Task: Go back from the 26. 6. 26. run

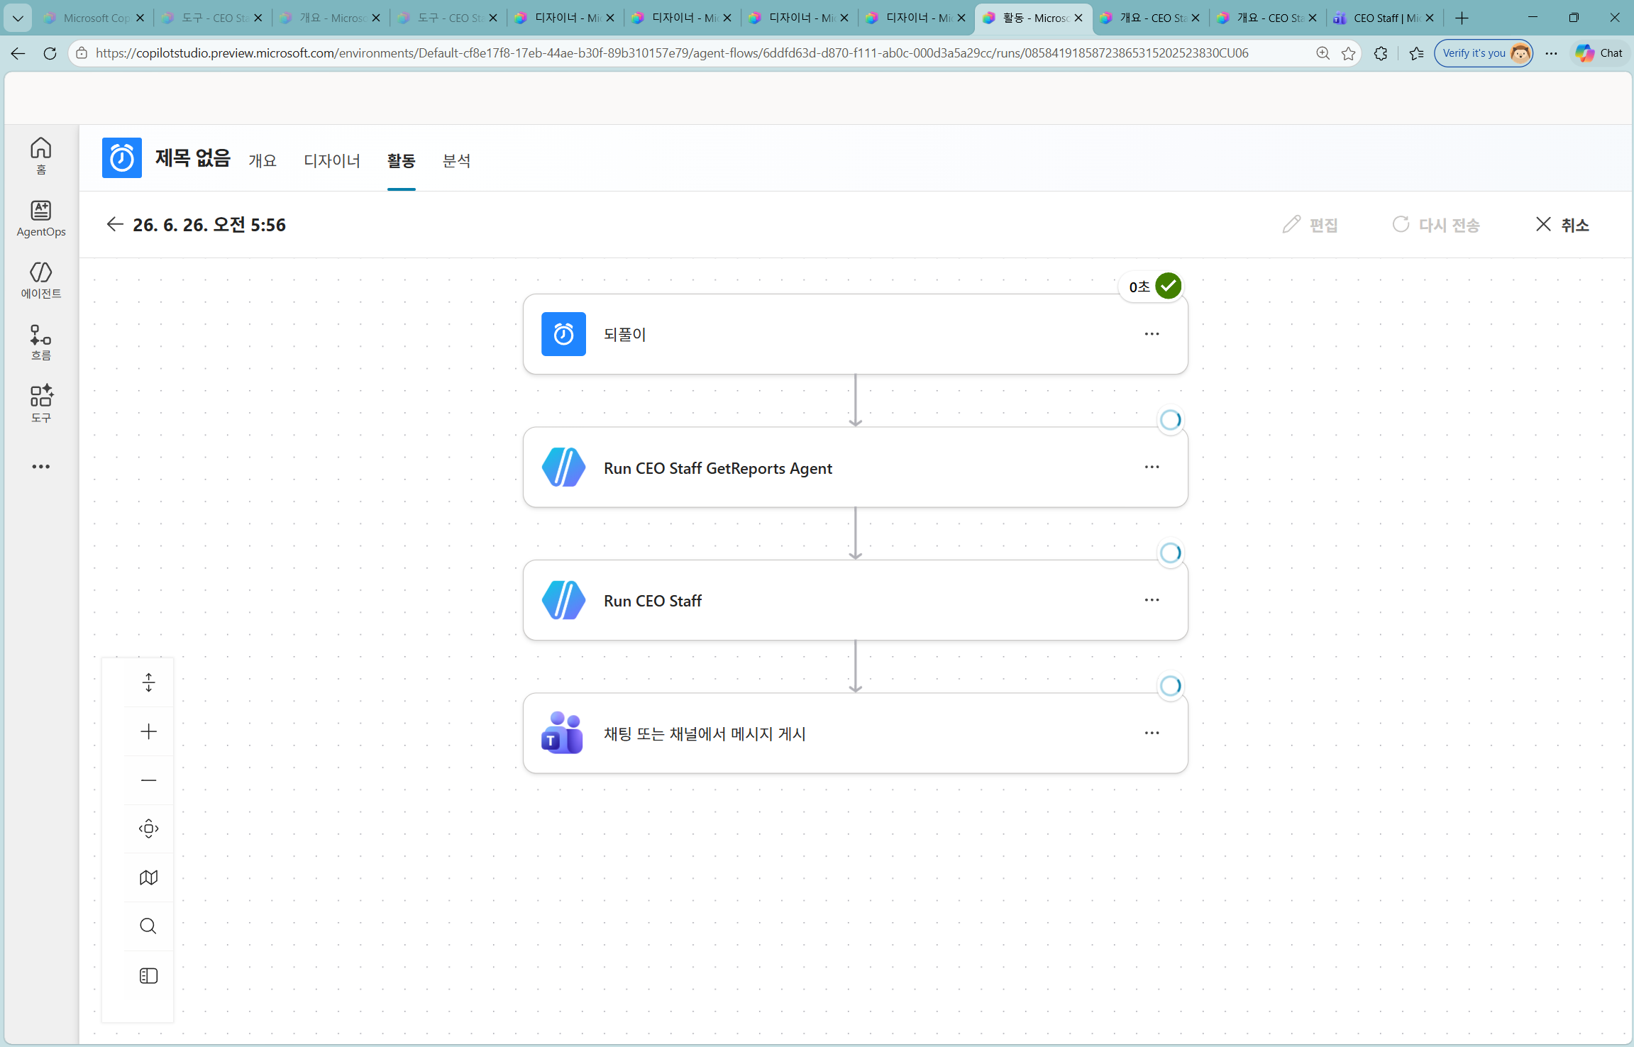Action: pyautogui.click(x=115, y=225)
